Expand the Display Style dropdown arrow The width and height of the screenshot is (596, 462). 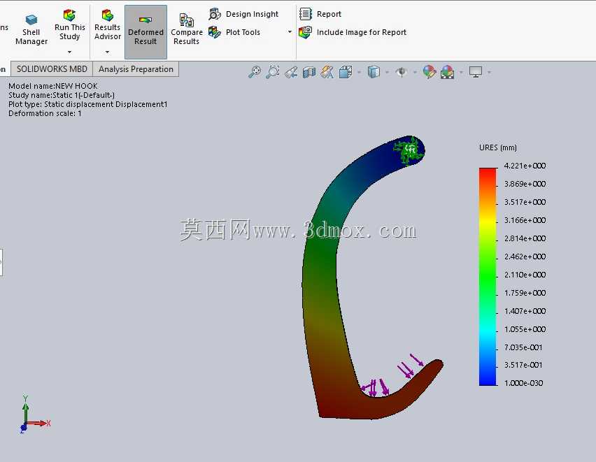pyautogui.click(x=387, y=72)
